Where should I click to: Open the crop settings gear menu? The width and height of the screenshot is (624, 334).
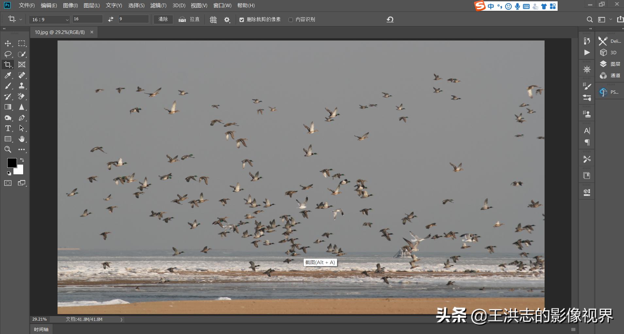[226, 20]
